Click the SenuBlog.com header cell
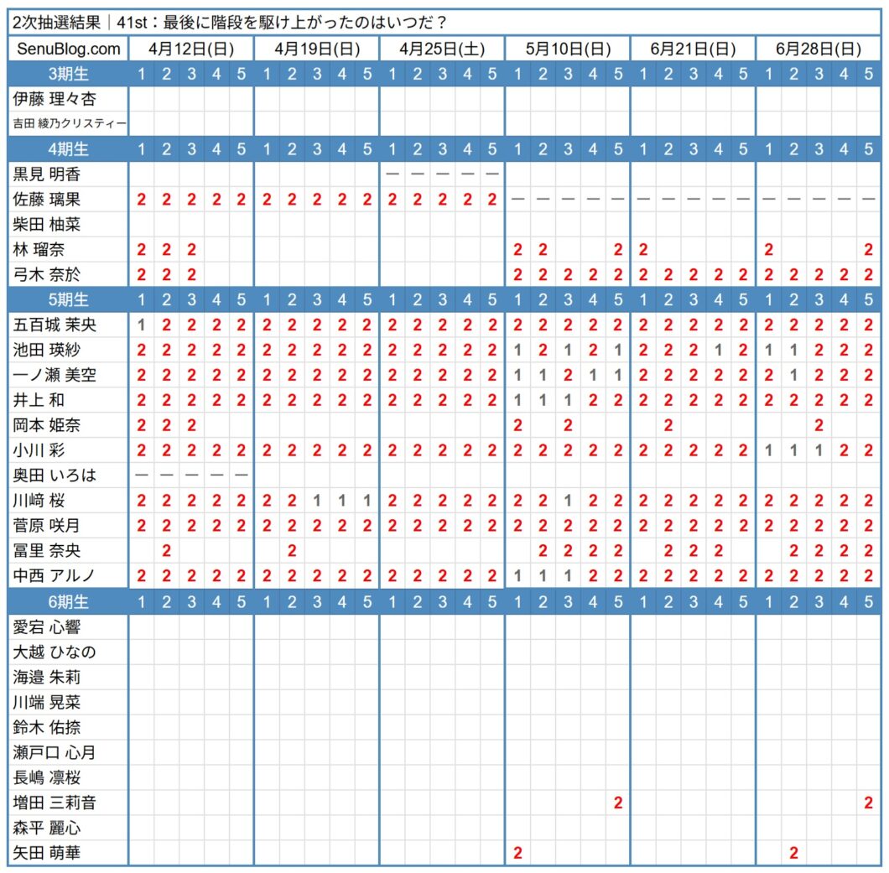Viewport: 889px width, 873px height. point(65,49)
